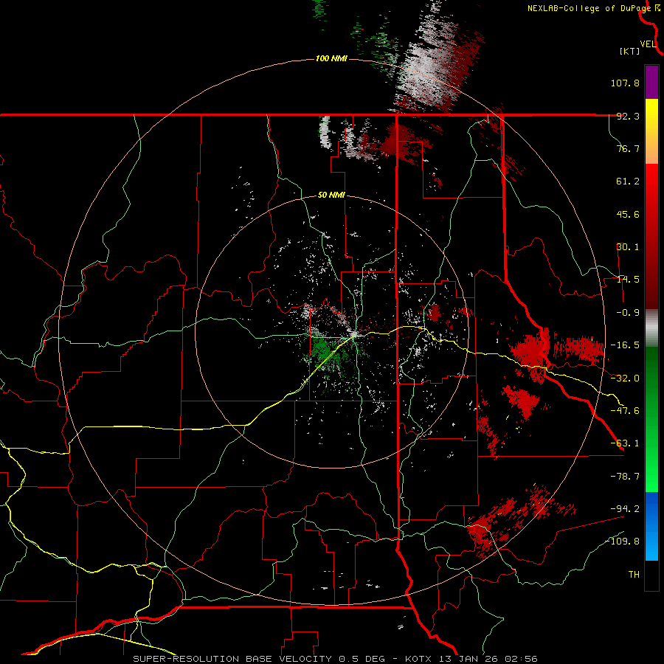This screenshot has height=664, width=664.
Task: Click the 45.6 velocity scale value
Action: 628,214
